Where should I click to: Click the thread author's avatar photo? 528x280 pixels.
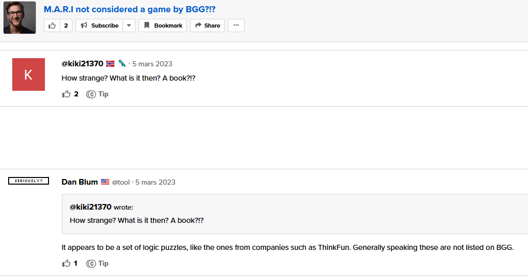click(19, 17)
